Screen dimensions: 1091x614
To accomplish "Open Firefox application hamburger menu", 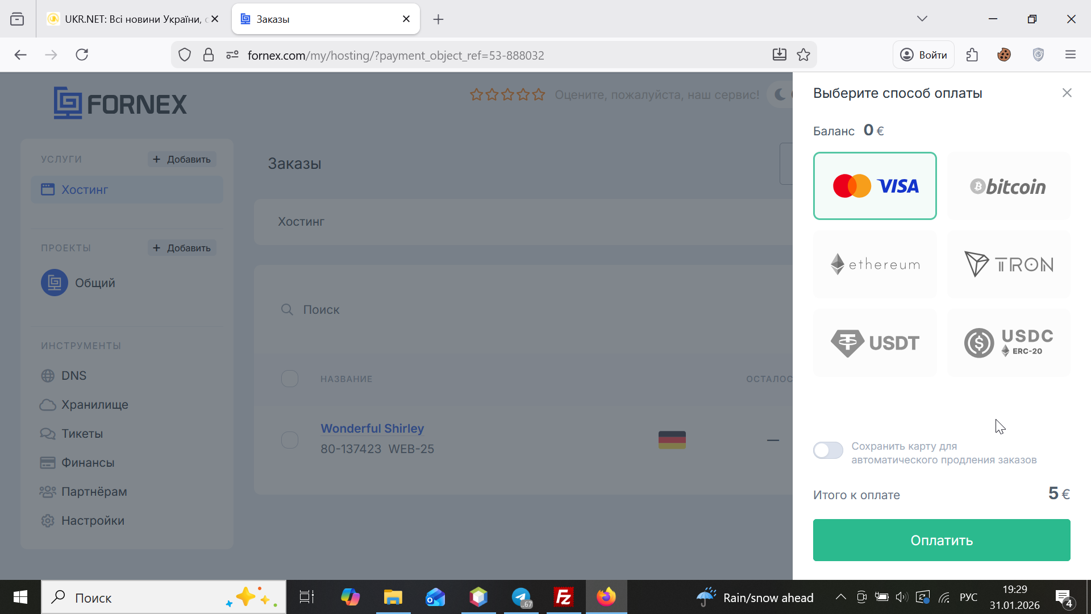I will point(1070,55).
